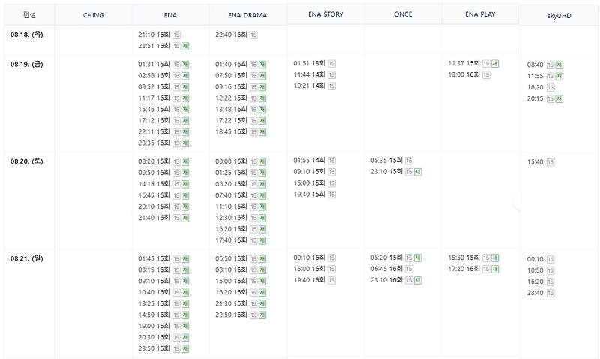Click the 15 rating badge beside ENA DRAMA 22:40 16회
The image size is (600, 359).
(x=253, y=35)
